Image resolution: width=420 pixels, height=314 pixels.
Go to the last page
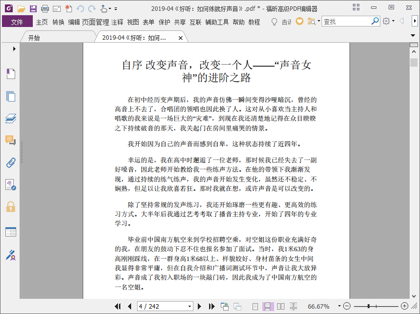[x=211, y=306]
